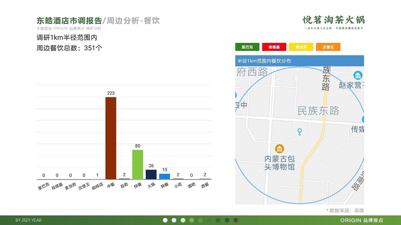Click the 汉堡王 axis label under the chart
401x225 pixels.
84,186
